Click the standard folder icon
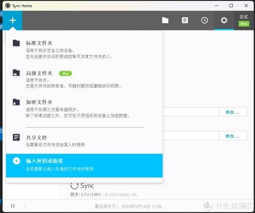The image size is (255, 213). point(16,43)
